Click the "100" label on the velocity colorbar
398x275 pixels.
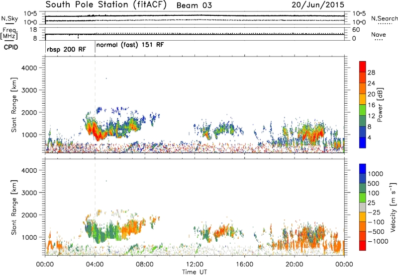coord(373,193)
